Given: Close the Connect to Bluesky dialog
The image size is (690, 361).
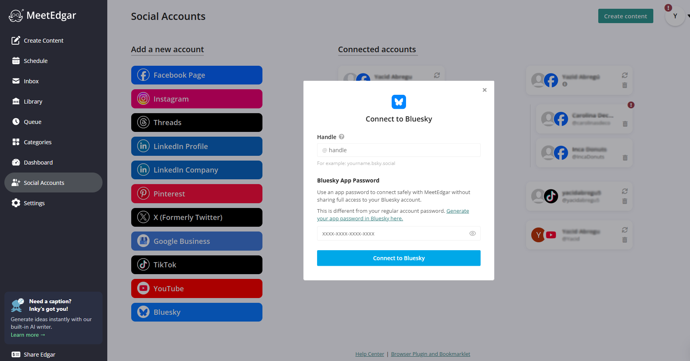Looking at the screenshot, I should [485, 90].
